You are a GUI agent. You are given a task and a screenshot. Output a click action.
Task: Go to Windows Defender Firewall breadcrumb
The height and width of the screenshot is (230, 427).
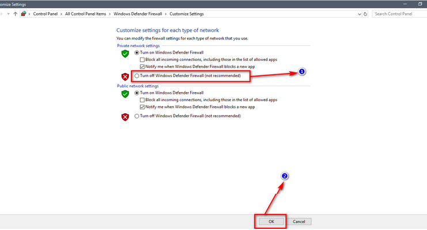tap(138, 14)
